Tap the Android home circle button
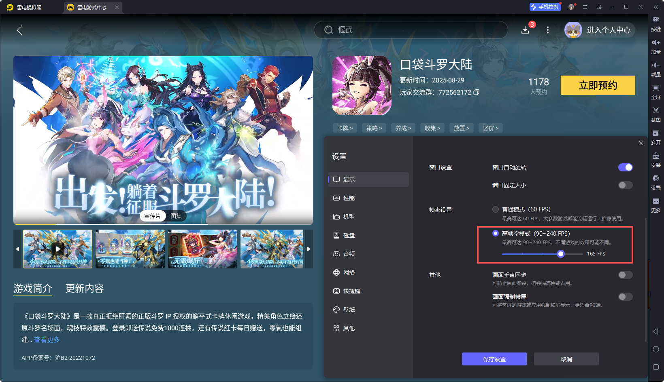The width and height of the screenshot is (664, 382). (x=656, y=349)
